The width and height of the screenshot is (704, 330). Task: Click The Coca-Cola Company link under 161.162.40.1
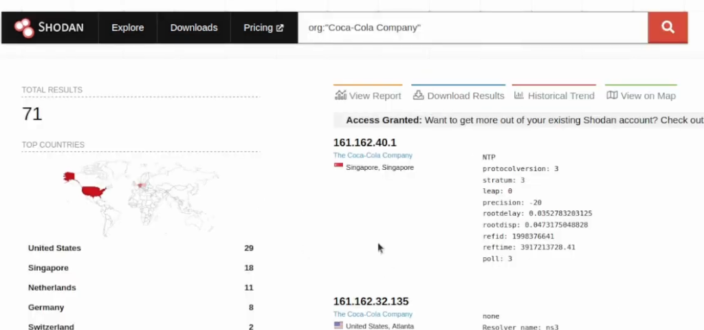click(373, 155)
